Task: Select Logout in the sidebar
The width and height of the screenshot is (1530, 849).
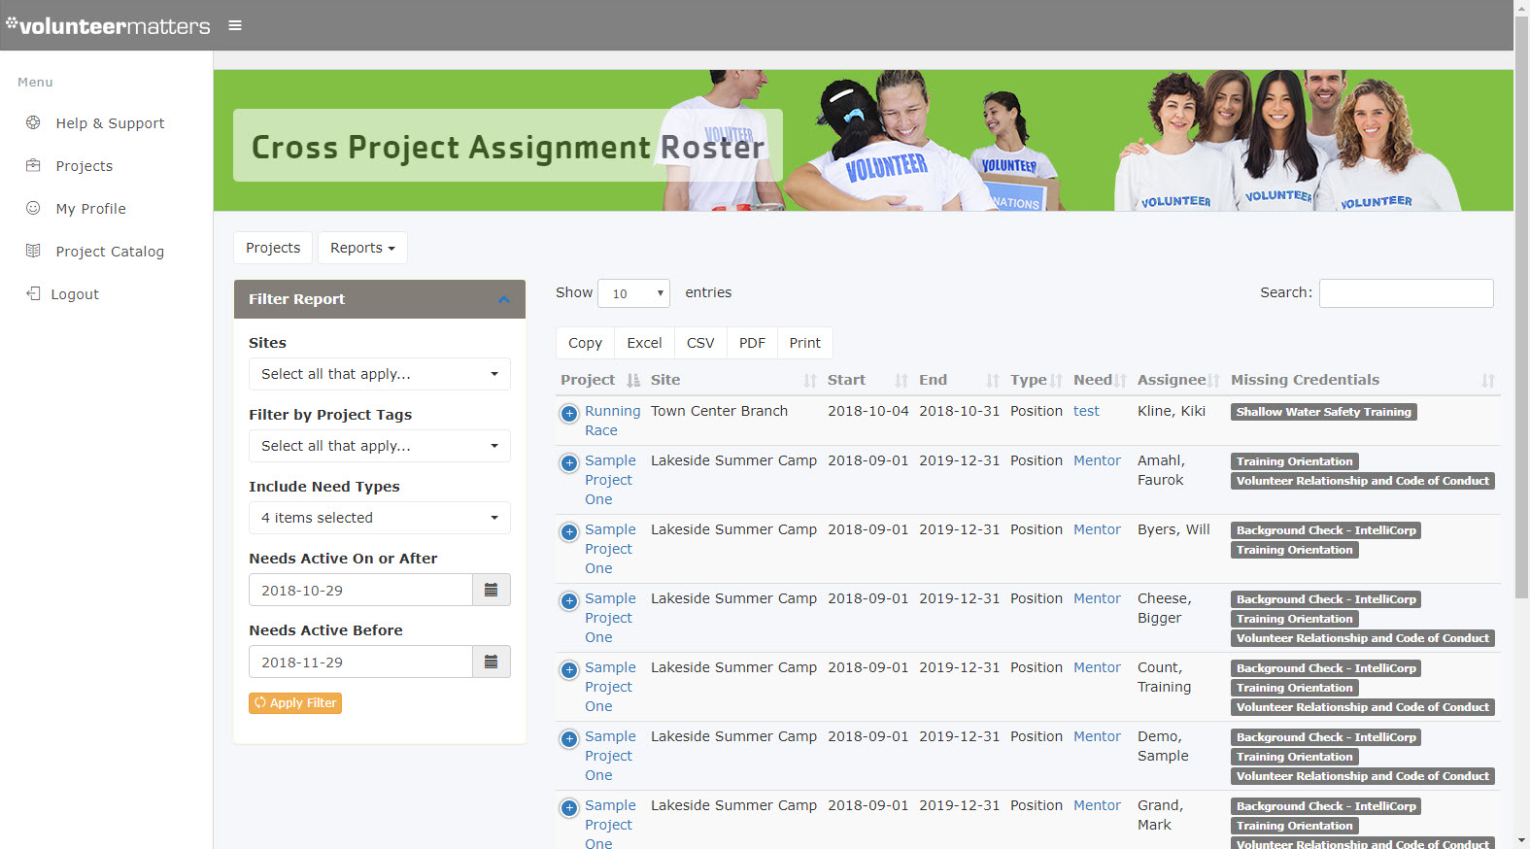Action: coord(75,294)
